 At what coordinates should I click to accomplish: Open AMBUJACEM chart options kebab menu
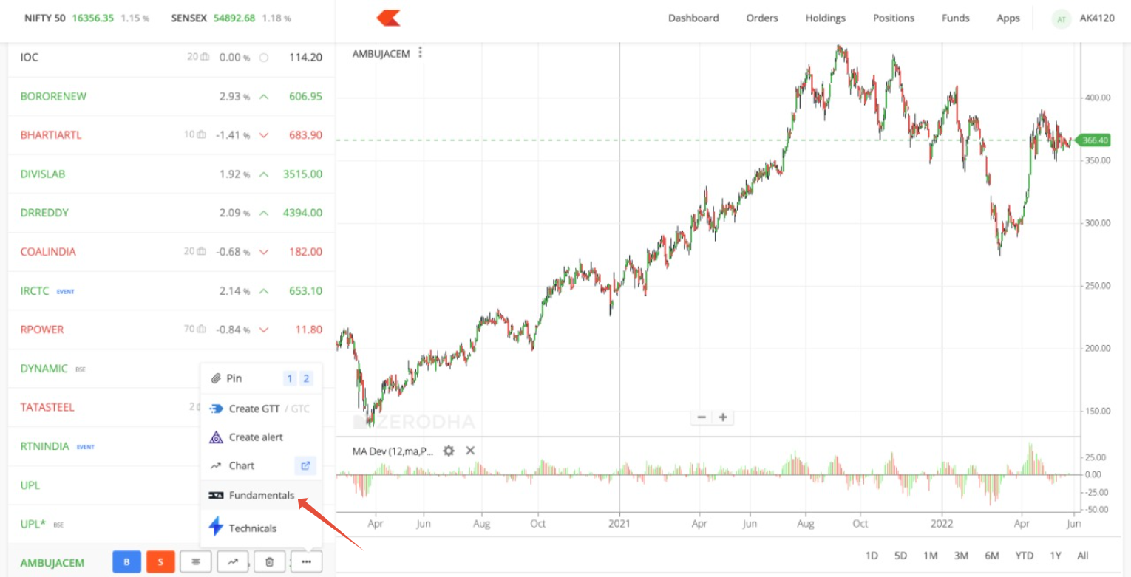[420, 52]
